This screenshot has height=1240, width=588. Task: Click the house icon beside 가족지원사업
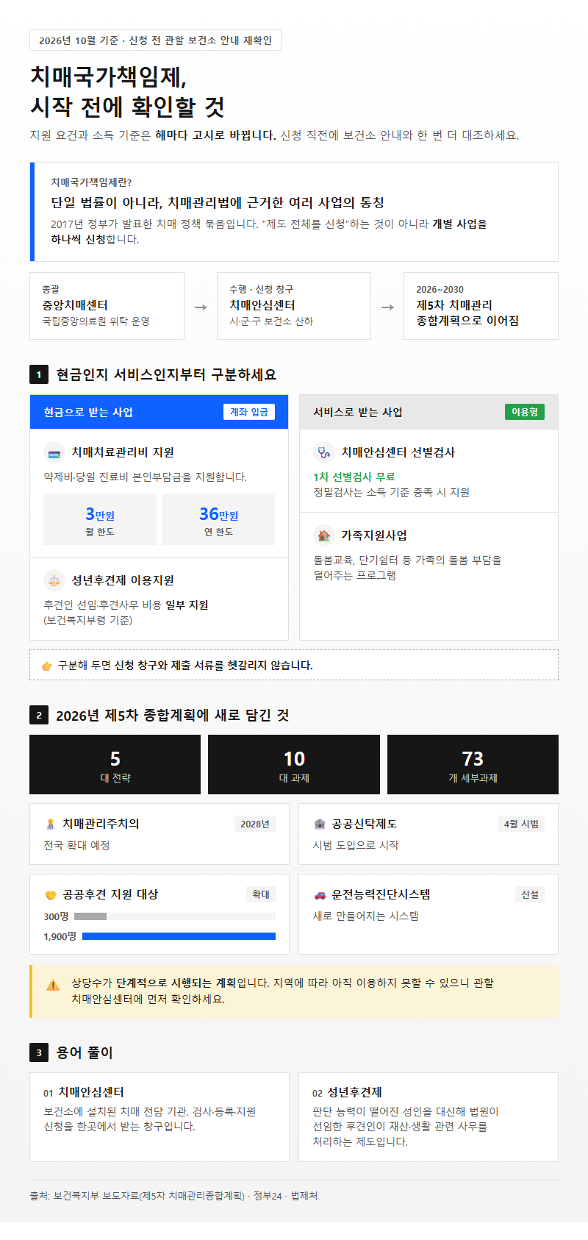pos(324,535)
